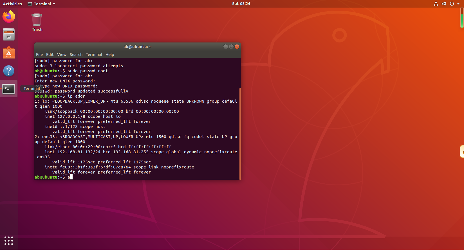
Task: Open the View menu
Action: 62,55
